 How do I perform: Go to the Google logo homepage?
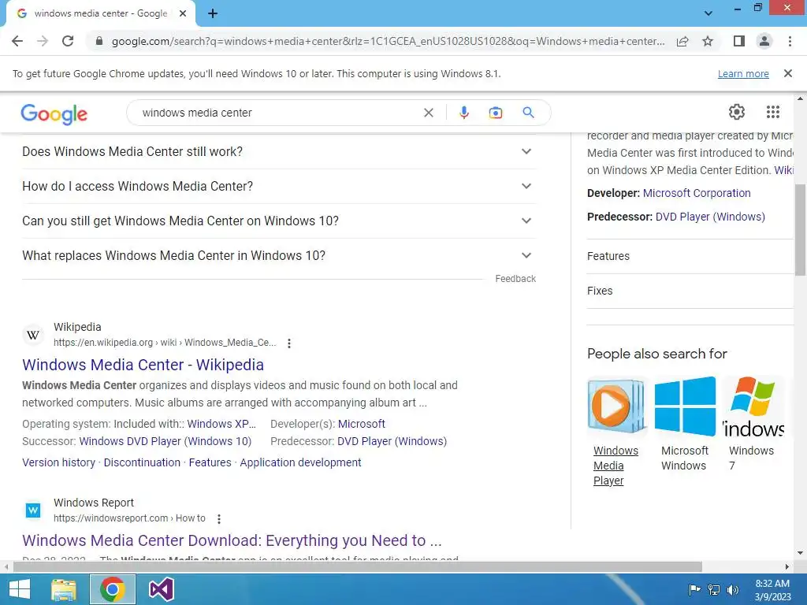pos(54,113)
